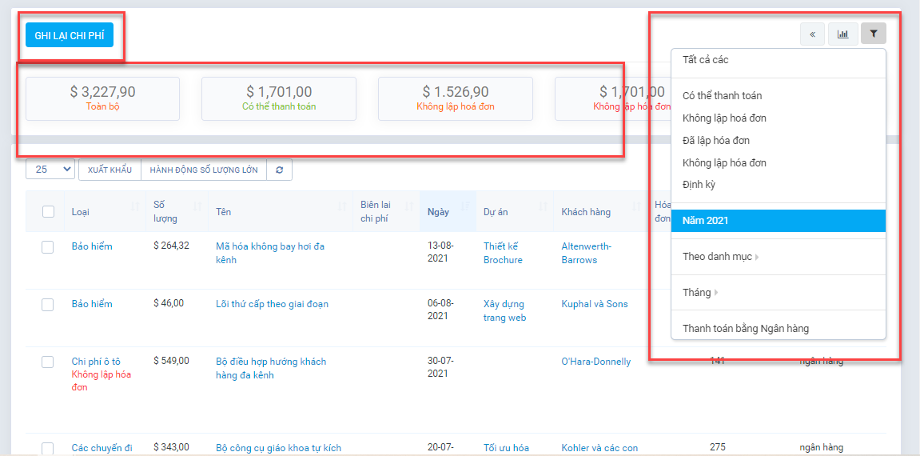Click the funnel filter icon

(x=873, y=34)
